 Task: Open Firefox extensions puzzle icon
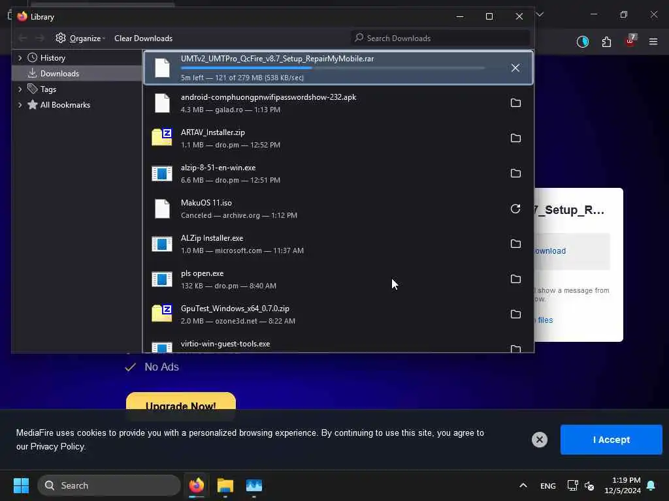pos(606,42)
